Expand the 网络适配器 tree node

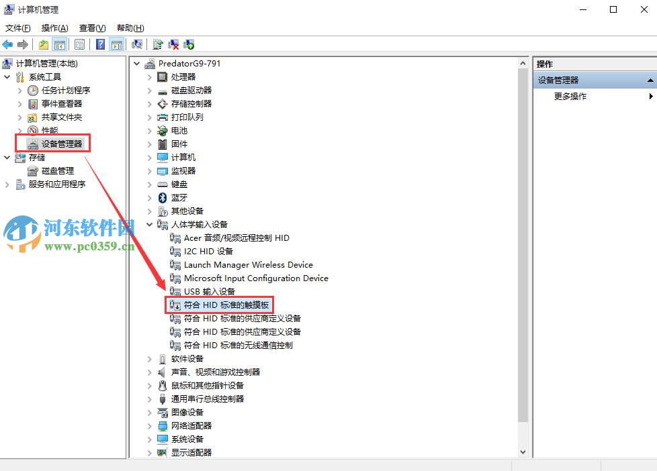tap(149, 426)
